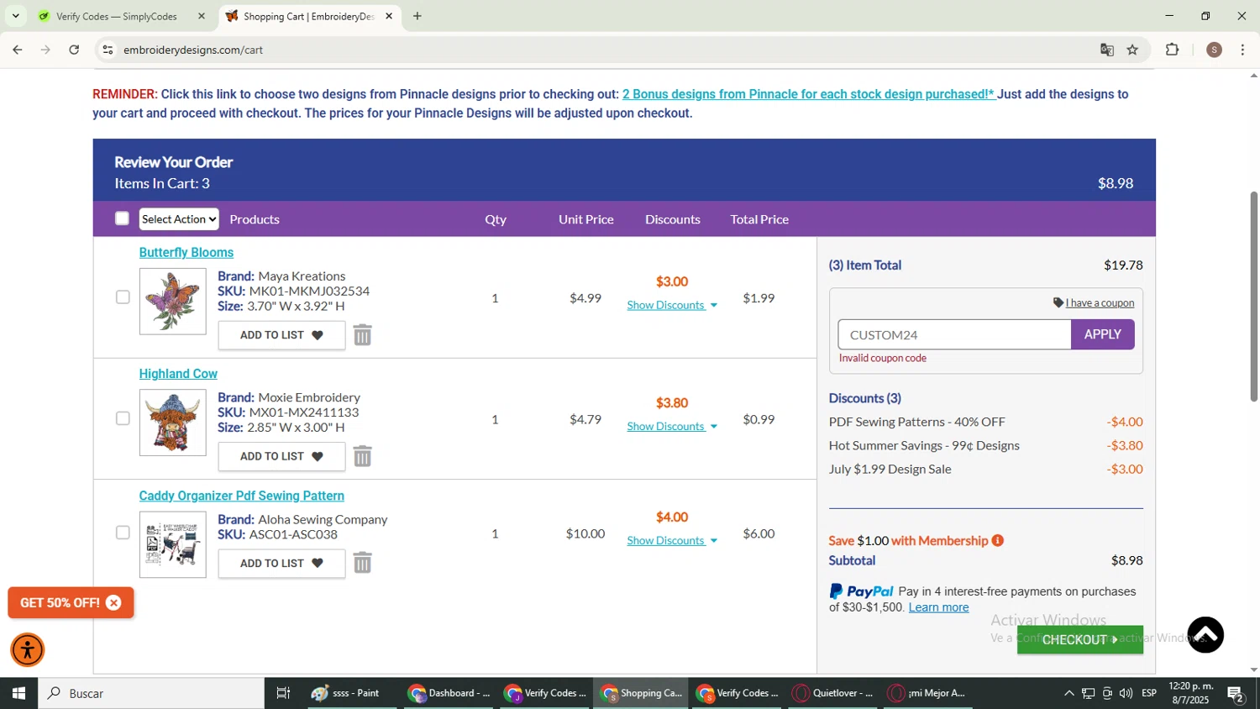The height and width of the screenshot is (709, 1260).
Task: Click the I have a coupon link
Action: [x=1100, y=303]
